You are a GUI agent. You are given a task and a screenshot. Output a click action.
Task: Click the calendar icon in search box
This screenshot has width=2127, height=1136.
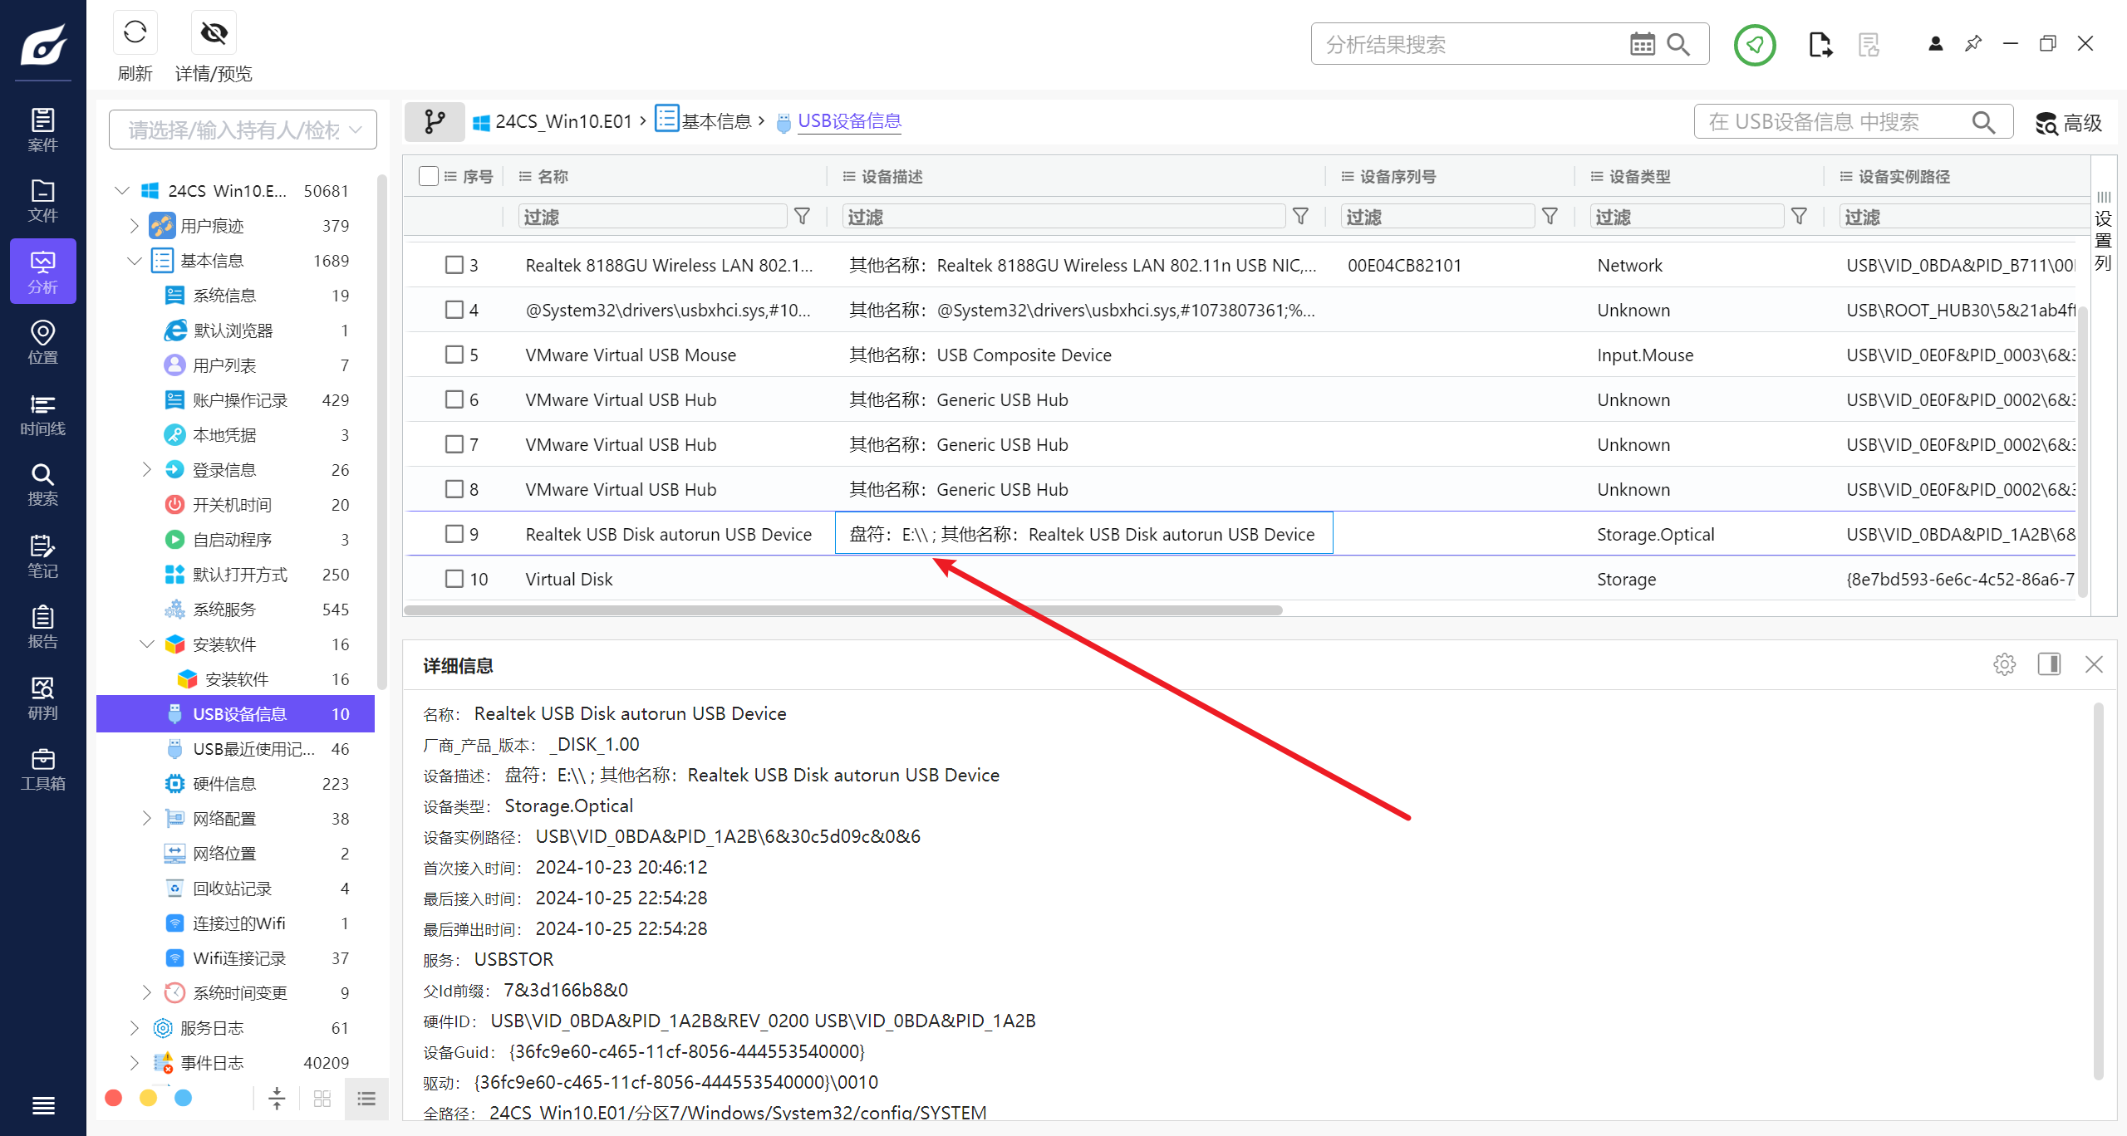pyautogui.click(x=1642, y=44)
